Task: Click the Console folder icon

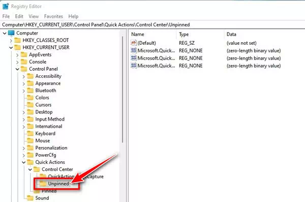Action: (24, 62)
